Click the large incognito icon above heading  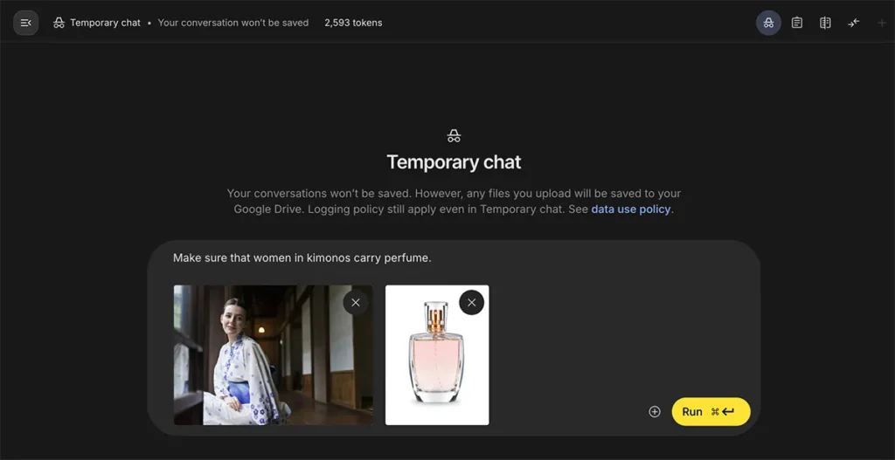[x=454, y=135]
